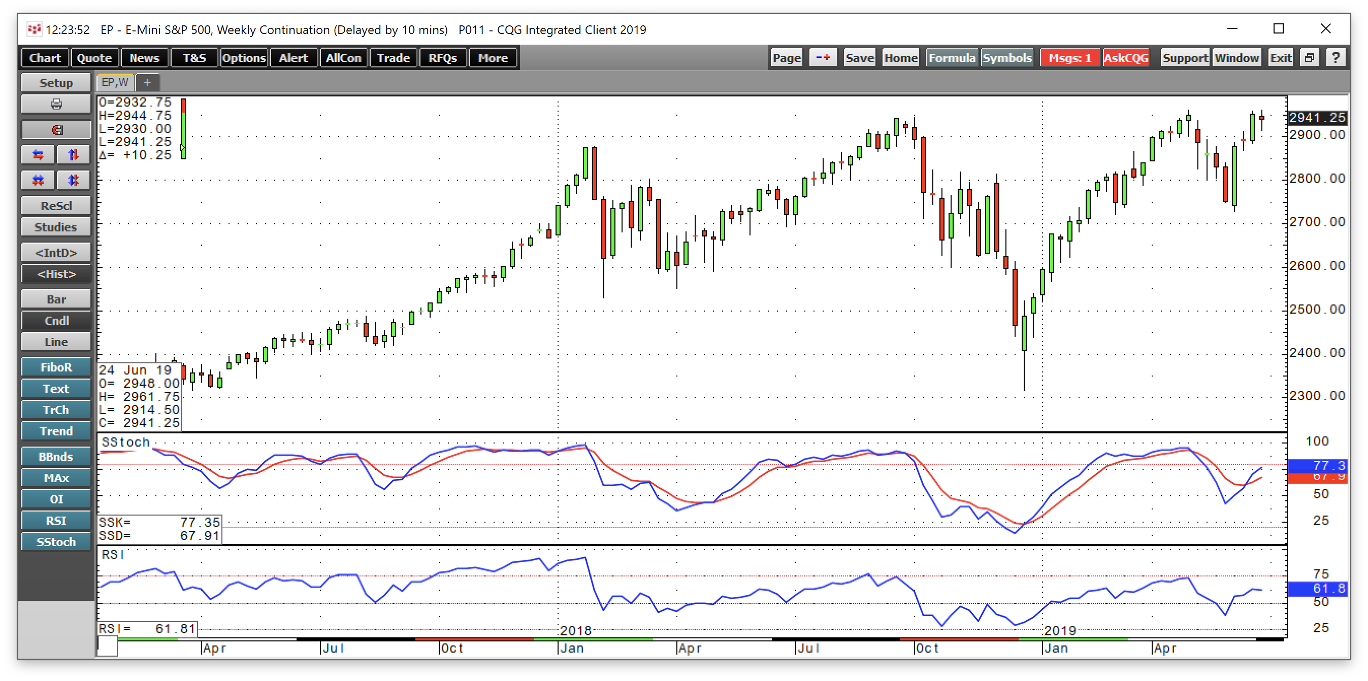The width and height of the screenshot is (1368, 681).
Task: Open the Alert menu
Action: coord(294,58)
